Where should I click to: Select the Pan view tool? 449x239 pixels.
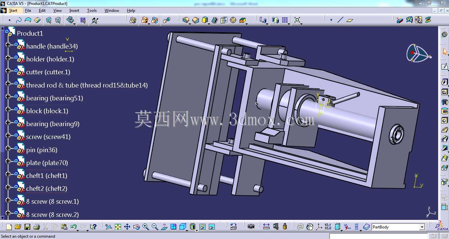click(127, 227)
